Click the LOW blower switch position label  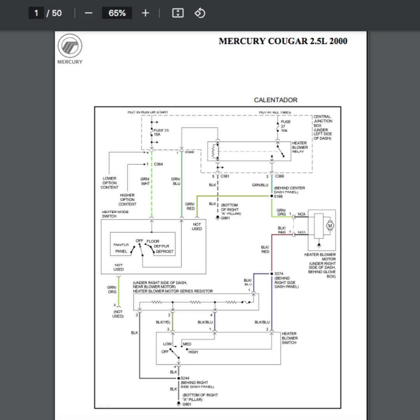pos(167,344)
